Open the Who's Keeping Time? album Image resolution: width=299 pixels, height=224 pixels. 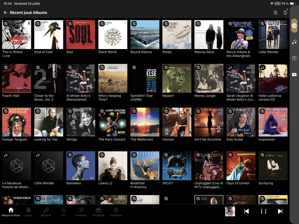(x=113, y=78)
